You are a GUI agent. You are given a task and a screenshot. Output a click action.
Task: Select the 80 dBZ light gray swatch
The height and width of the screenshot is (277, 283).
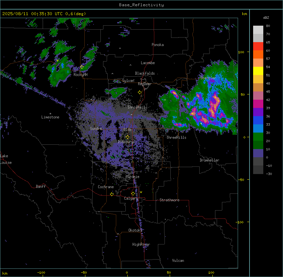click(x=258, y=30)
